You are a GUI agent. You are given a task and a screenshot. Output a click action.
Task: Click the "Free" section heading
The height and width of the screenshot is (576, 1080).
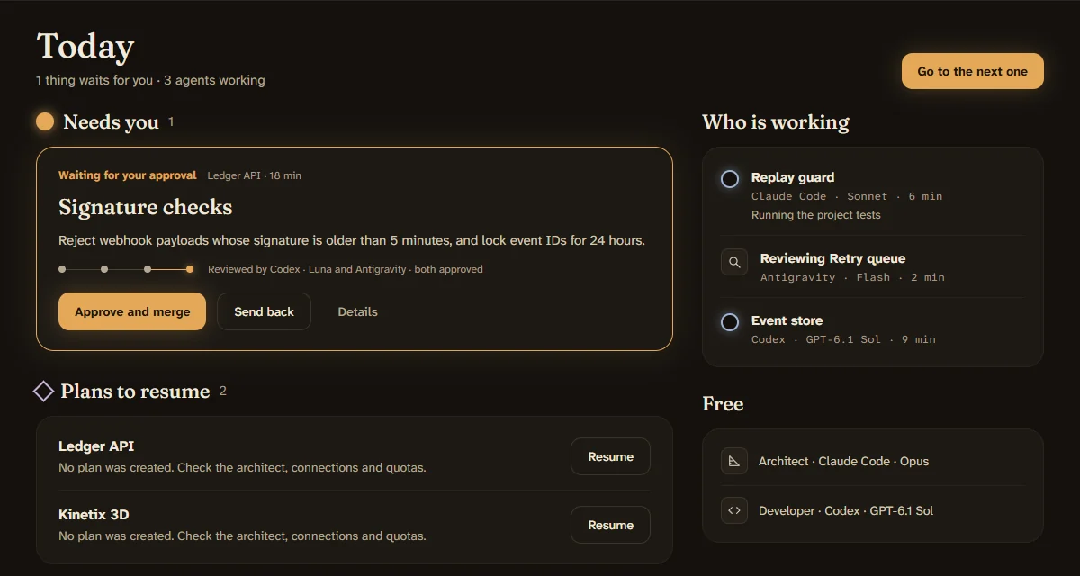click(723, 403)
